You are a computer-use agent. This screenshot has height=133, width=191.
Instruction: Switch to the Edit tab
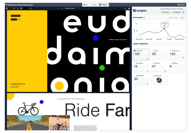94,5
